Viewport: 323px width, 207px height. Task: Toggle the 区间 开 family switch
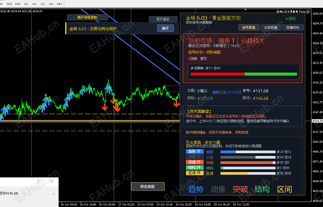195,173
